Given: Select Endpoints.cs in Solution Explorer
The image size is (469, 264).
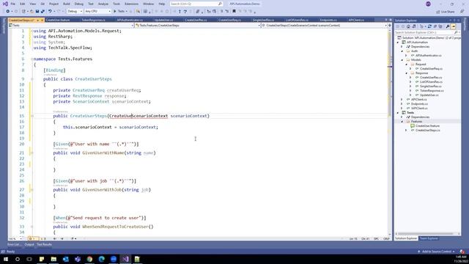Looking at the screenshot, I should [419, 104].
